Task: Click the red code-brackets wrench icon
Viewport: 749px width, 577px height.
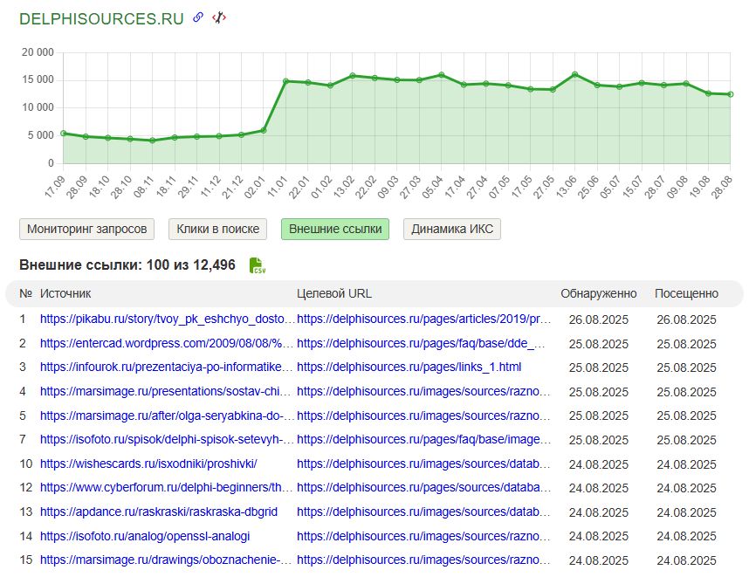Action: 218,17
